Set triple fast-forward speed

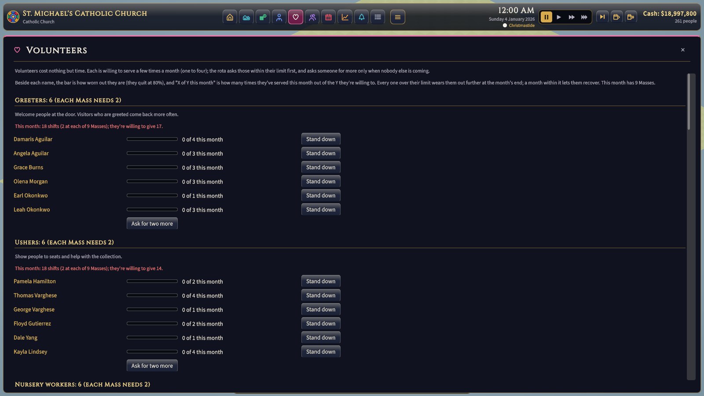[x=584, y=17]
